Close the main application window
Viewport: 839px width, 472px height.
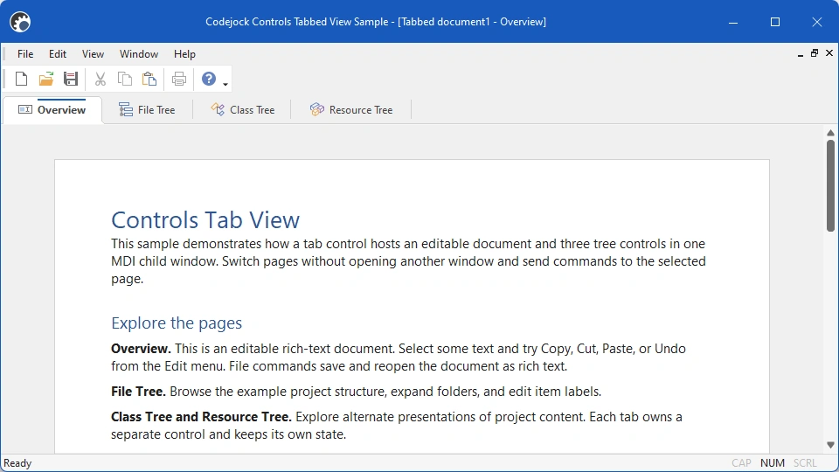point(816,22)
